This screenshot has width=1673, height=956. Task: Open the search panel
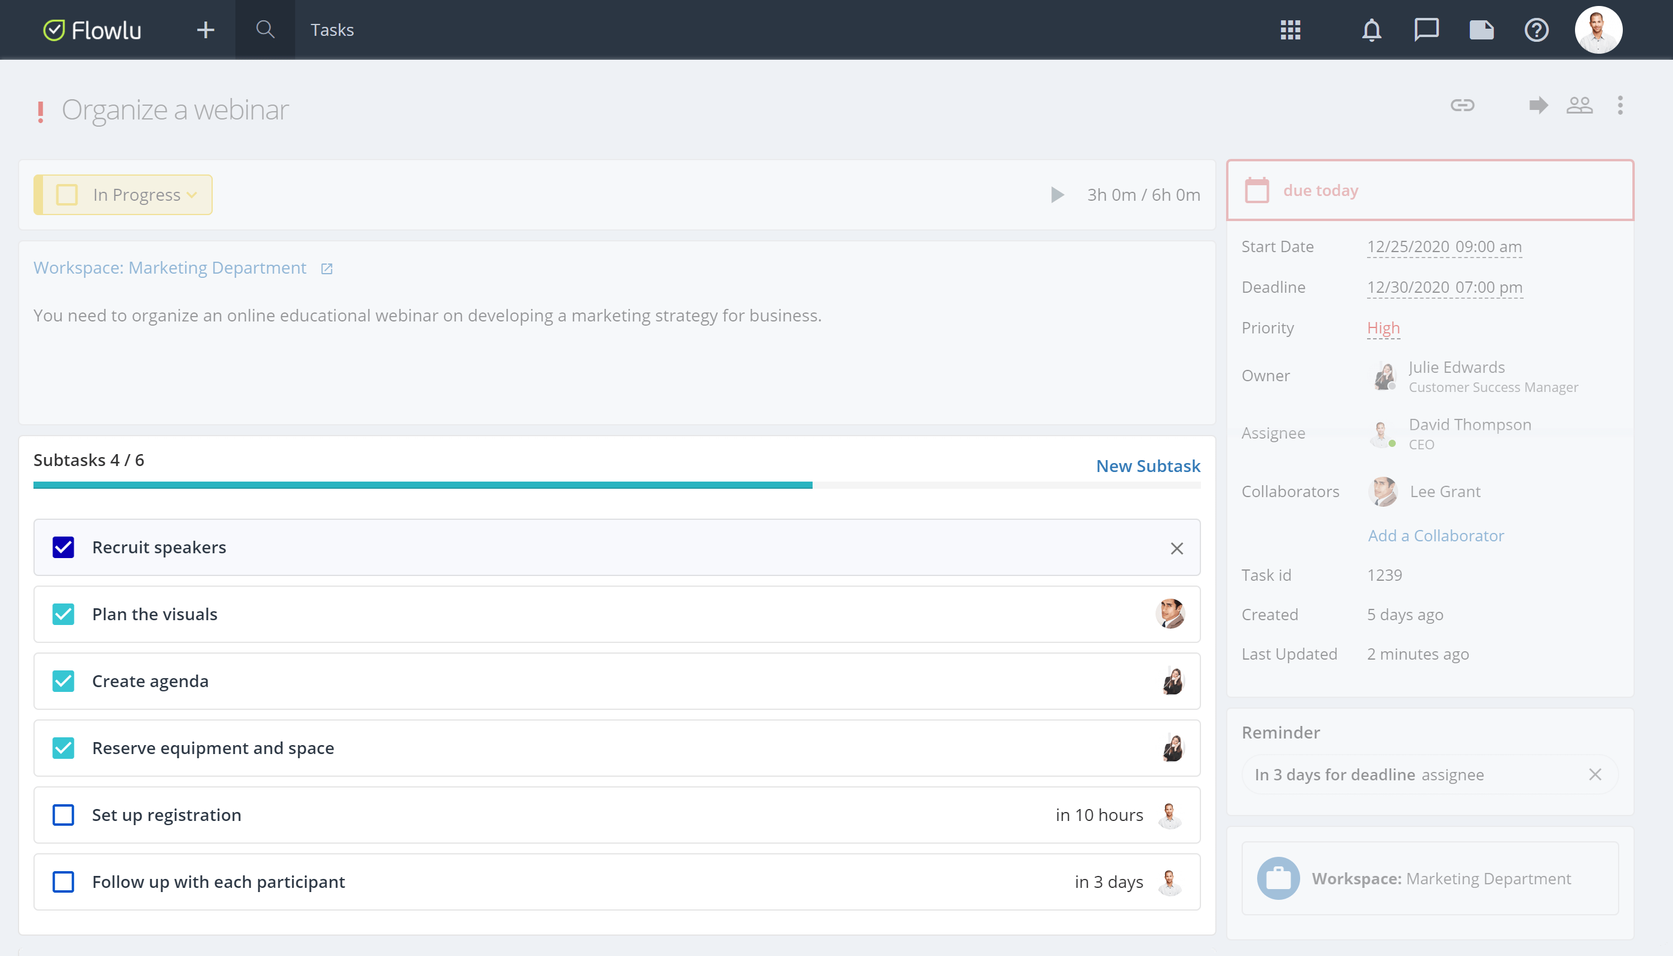(x=265, y=29)
